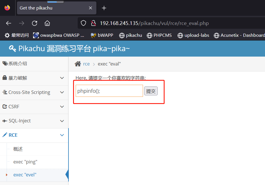
Task: Select exec "evel" under RCE
Action: tap(25, 175)
